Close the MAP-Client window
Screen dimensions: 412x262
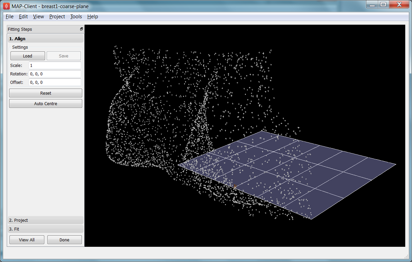point(398,5)
